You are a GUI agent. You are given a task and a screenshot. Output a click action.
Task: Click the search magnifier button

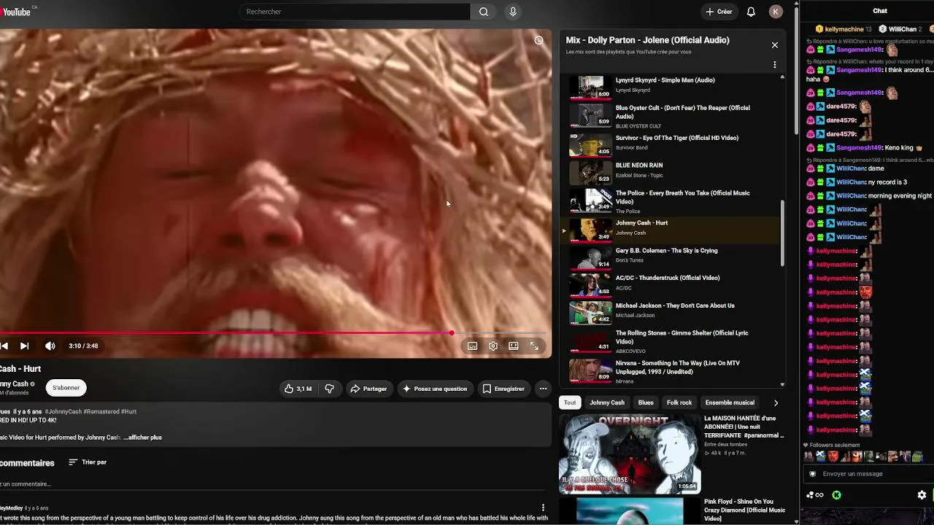[x=484, y=12]
